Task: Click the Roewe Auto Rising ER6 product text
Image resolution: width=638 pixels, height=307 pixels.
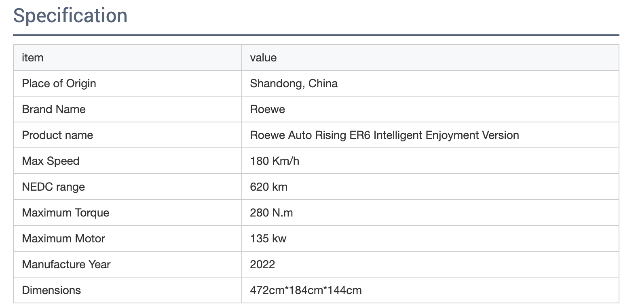Action: point(384,135)
